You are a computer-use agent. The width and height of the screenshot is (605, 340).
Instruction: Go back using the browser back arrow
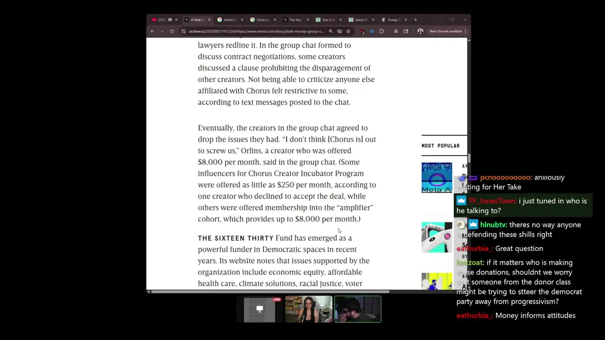pyautogui.click(x=152, y=31)
